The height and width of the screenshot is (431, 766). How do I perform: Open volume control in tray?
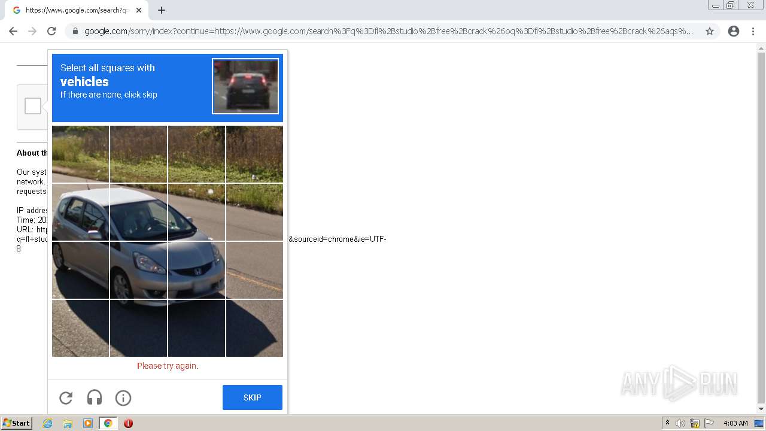point(680,423)
